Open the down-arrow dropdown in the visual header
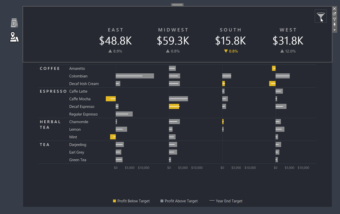Image resolution: width=340 pixels, height=214 pixels. click(334, 30)
